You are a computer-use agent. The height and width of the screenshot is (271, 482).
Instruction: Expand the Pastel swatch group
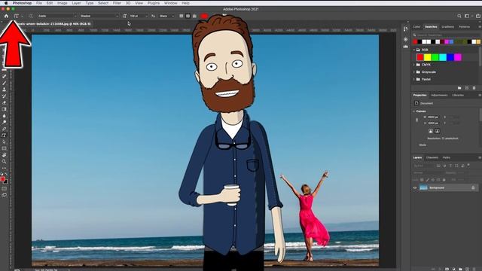[414, 79]
